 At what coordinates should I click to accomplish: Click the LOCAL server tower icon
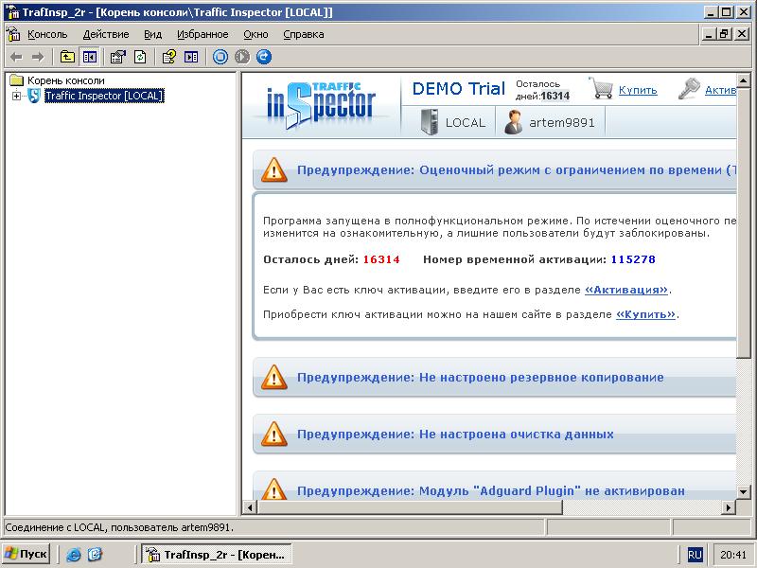coord(430,122)
